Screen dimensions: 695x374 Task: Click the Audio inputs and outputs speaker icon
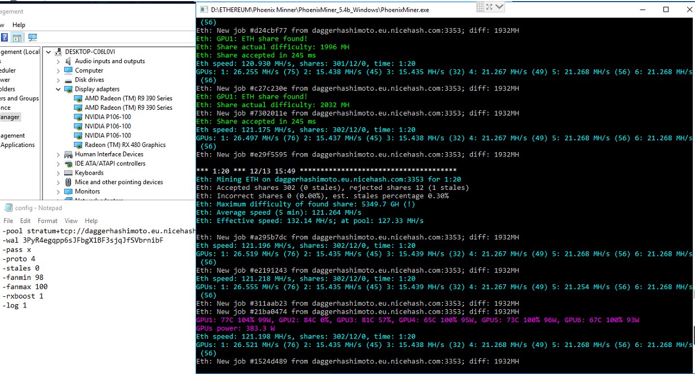tap(68, 61)
